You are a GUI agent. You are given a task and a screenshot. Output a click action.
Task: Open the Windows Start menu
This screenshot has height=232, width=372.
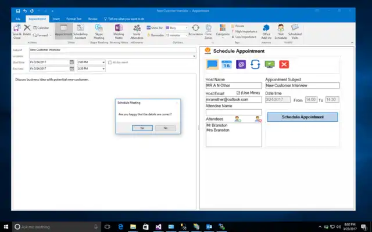tap(6, 227)
